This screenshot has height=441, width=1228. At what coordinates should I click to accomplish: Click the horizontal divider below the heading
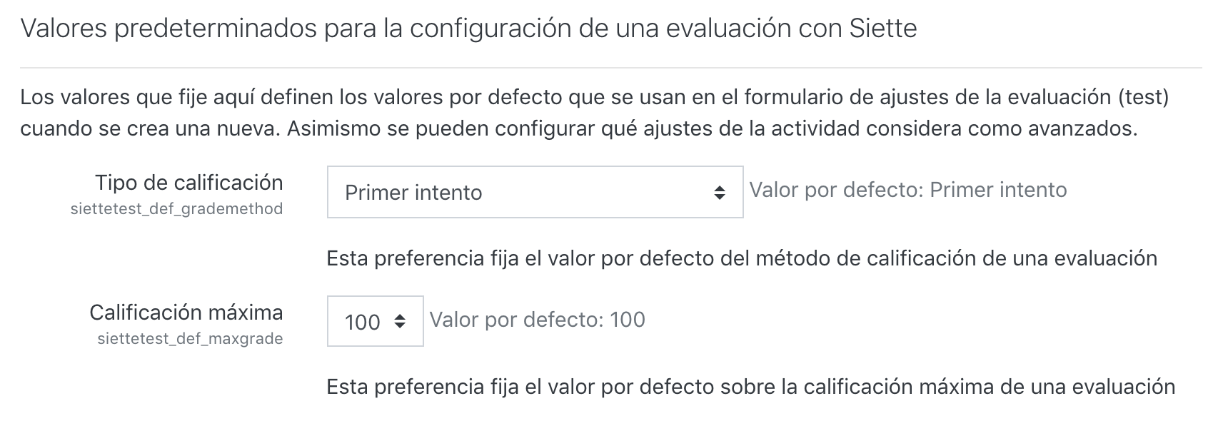click(610, 68)
